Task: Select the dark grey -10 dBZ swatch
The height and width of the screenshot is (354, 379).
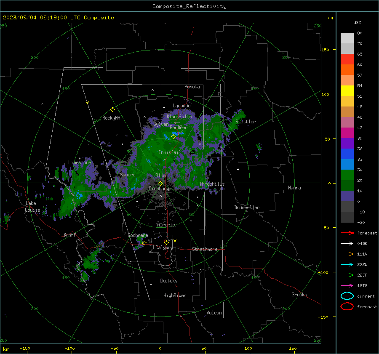Action: pos(347,217)
